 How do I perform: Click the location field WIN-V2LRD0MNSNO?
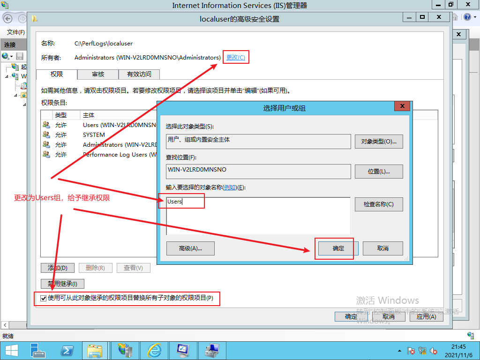click(258, 172)
